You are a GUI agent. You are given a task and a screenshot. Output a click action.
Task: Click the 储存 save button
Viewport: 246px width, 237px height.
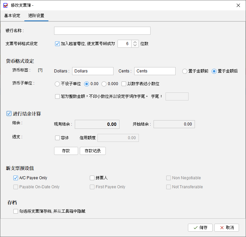tap(200, 228)
